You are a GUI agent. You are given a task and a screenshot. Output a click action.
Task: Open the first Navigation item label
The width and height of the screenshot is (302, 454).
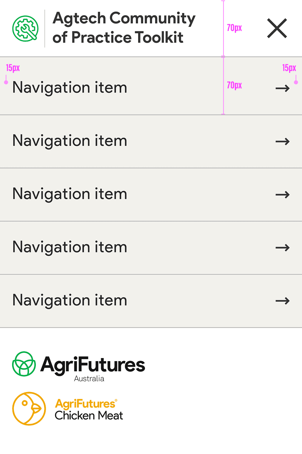[70, 88]
